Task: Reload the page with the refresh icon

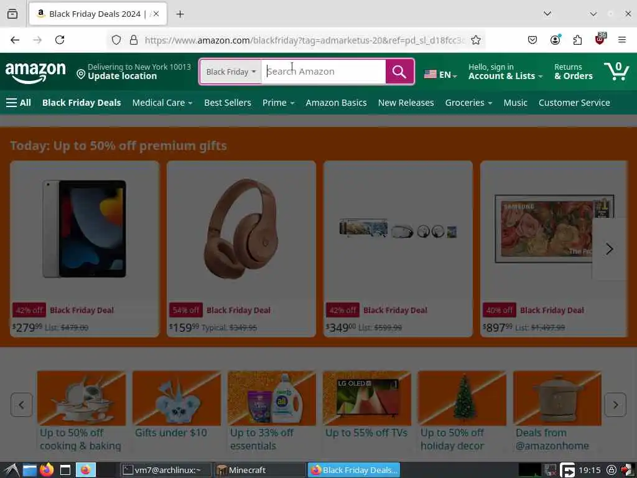Action: [60, 40]
